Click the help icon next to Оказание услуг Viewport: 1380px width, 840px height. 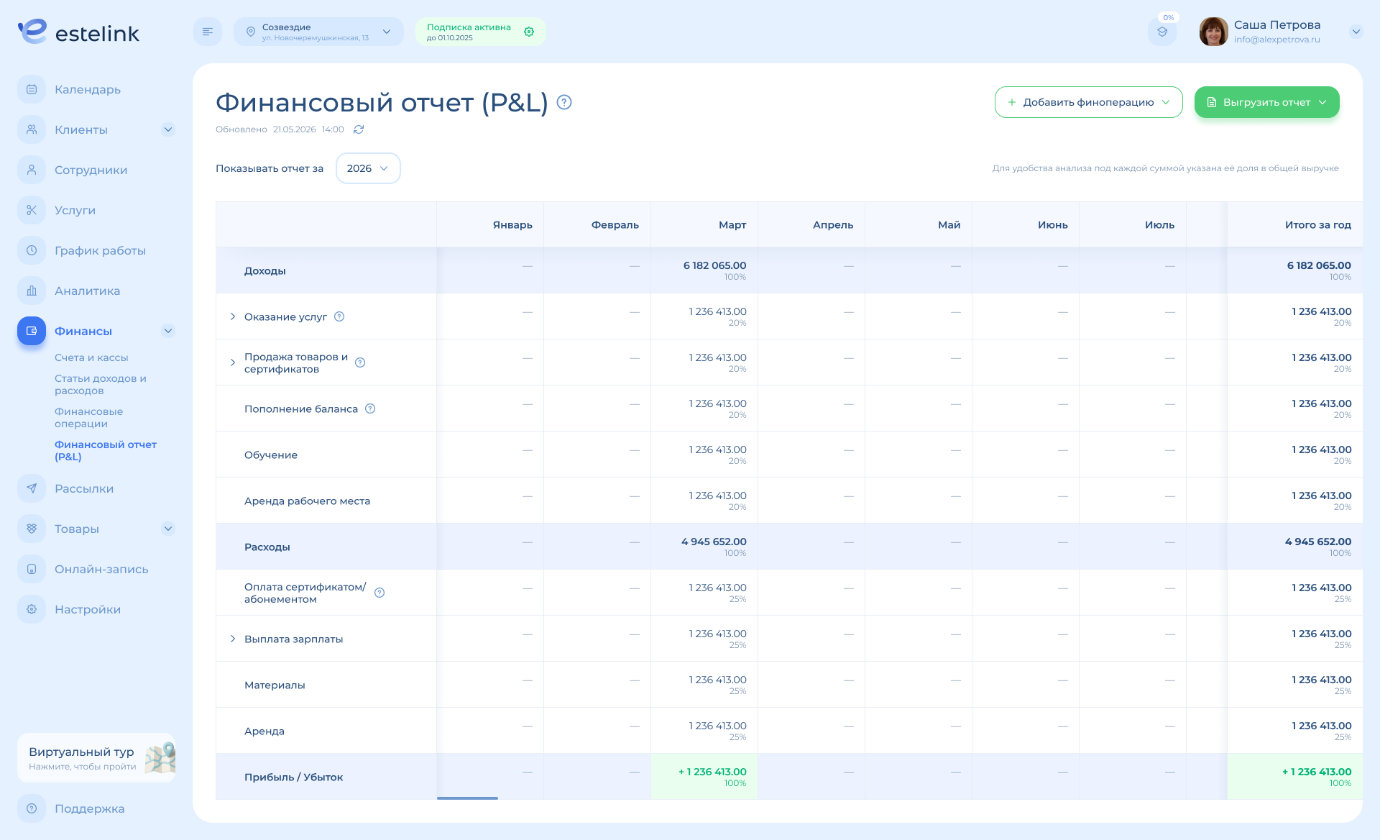pyautogui.click(x=339, y=316)
